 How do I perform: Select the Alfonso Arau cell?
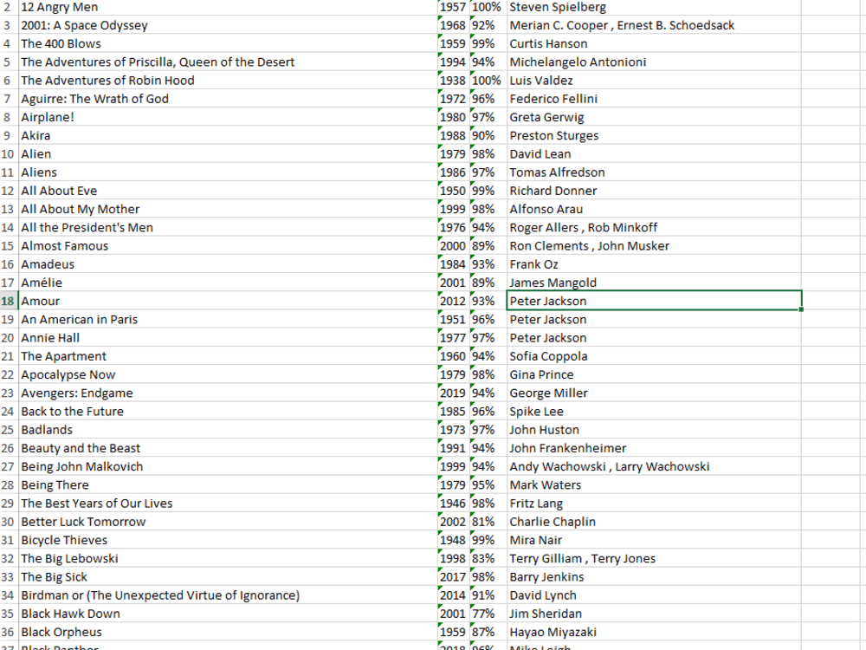(x=654, y=208)
